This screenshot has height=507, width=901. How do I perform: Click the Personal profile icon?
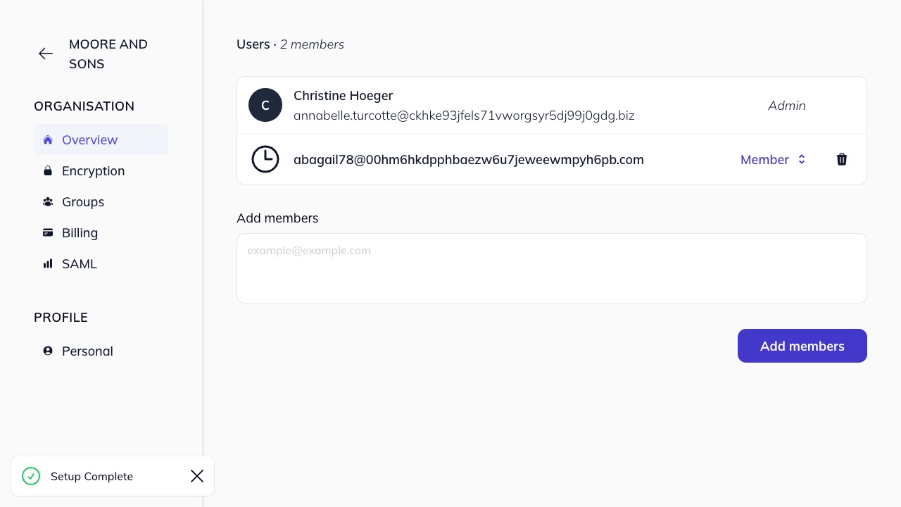pos(47,351)
